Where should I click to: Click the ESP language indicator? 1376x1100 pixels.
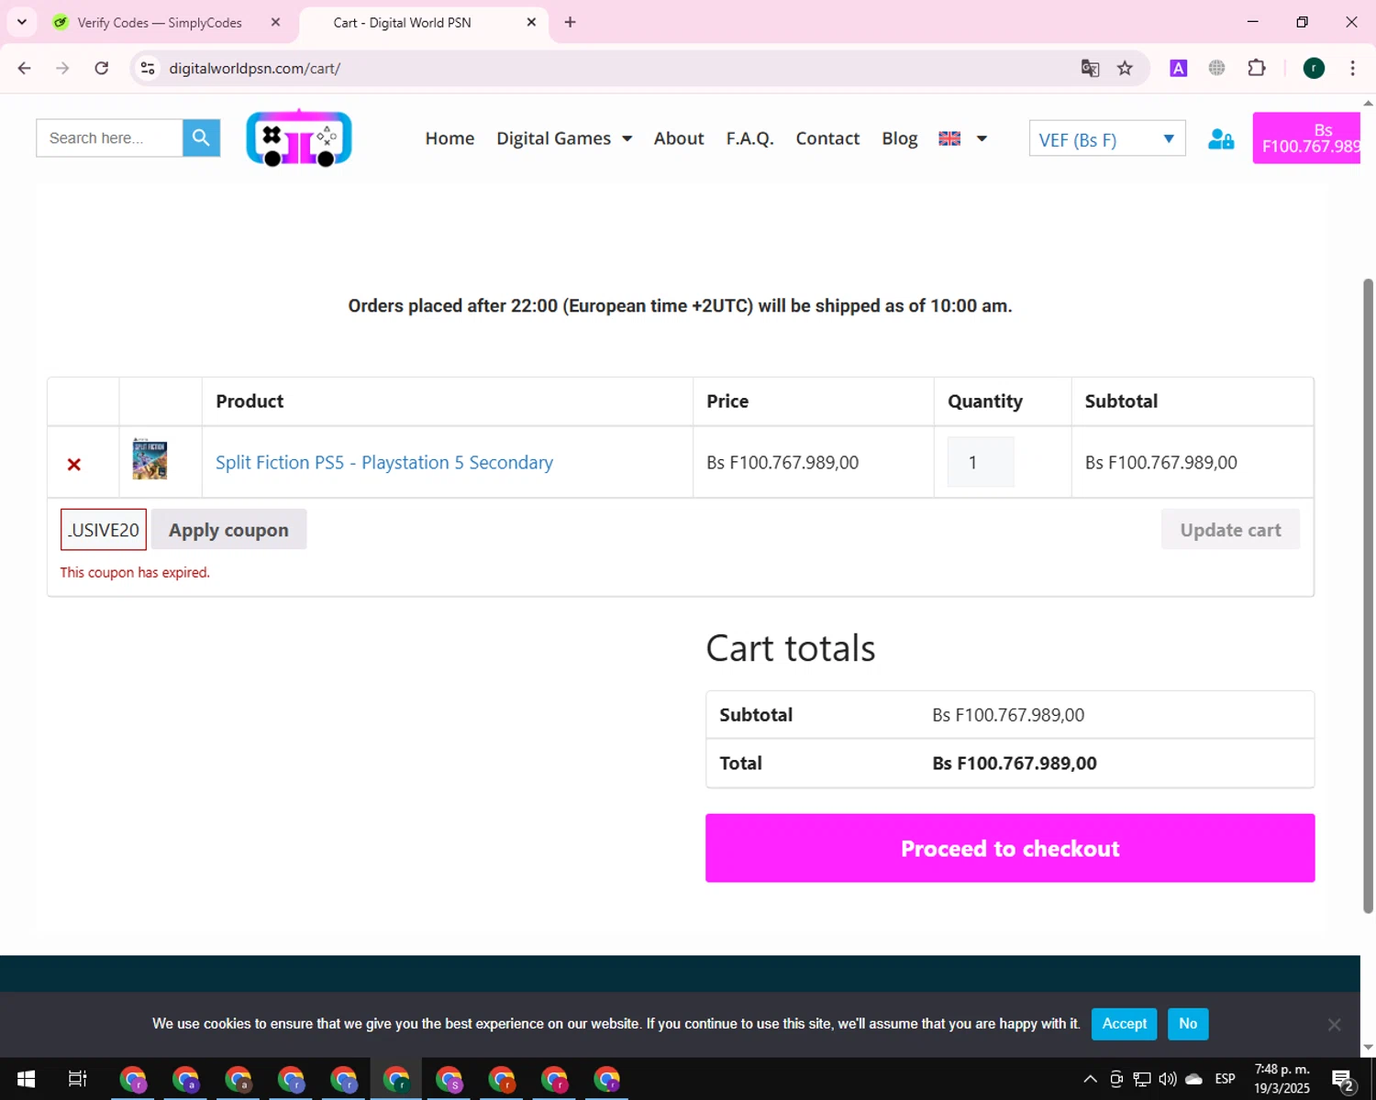(x=1225, y=1079)
